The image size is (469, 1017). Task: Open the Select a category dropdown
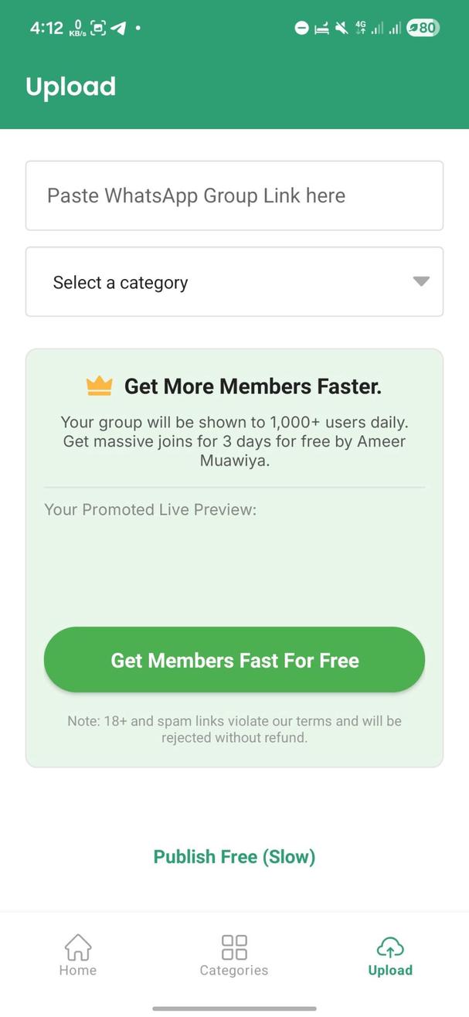click(234, 282)
